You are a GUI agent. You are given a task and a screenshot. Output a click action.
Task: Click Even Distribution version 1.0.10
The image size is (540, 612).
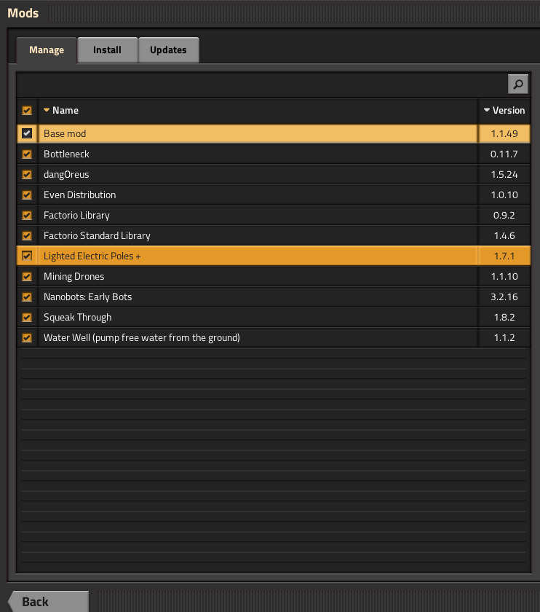pyautogui.click(x=504, y=195)
